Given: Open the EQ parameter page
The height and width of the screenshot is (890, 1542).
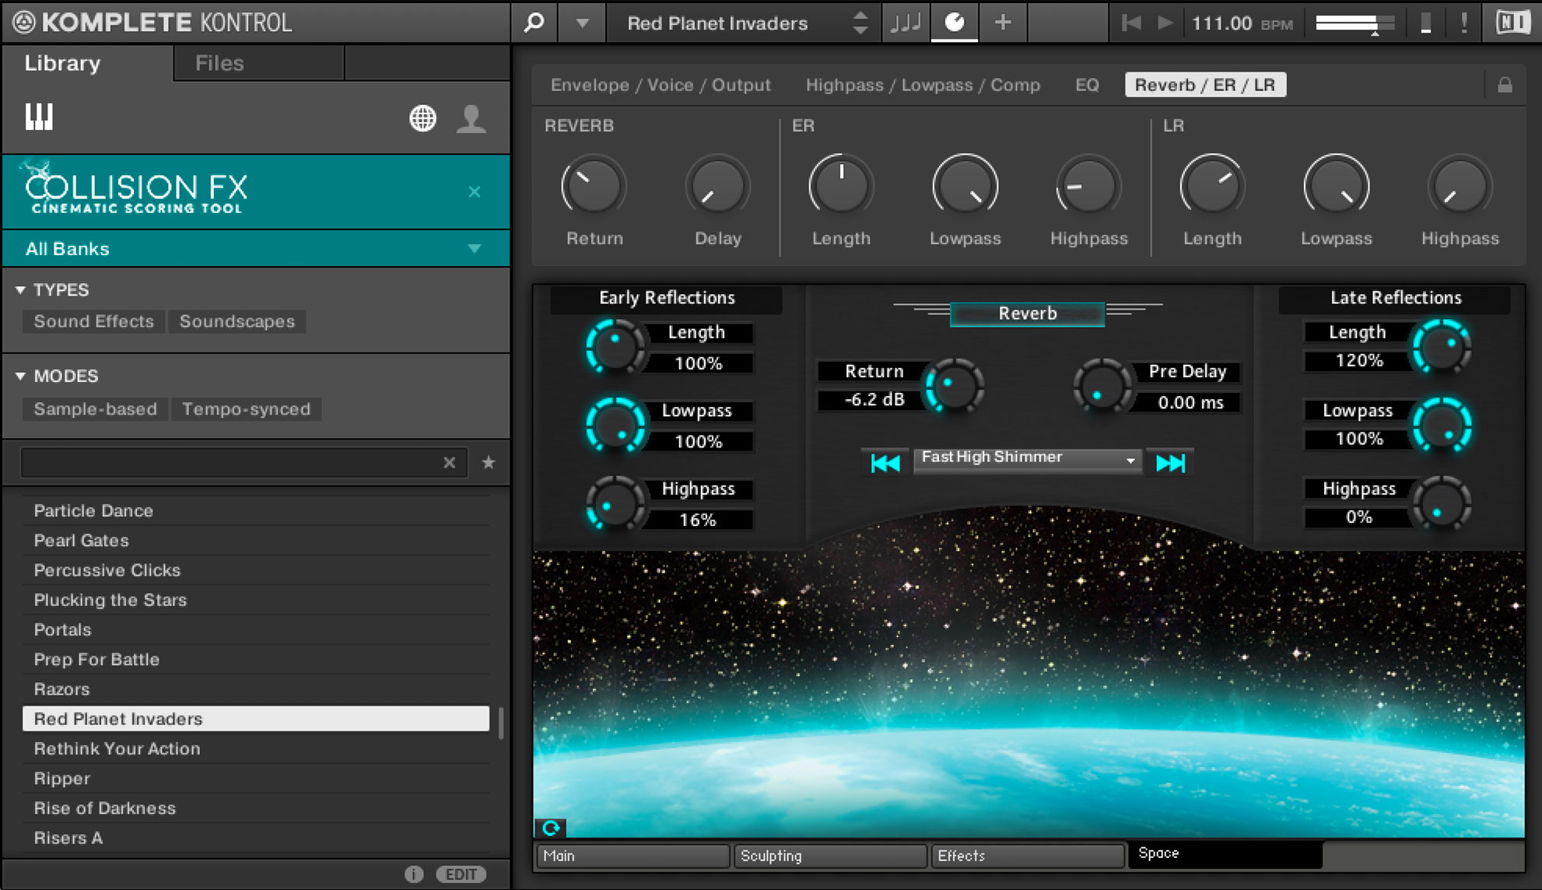Looking at the screenshot, I should click(x=1086, y=85).
